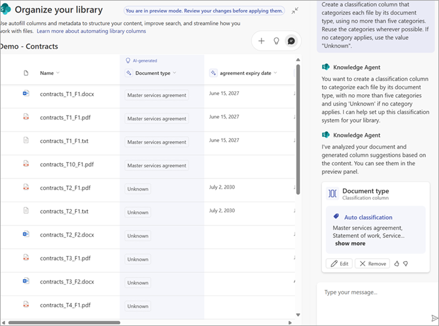Click the send message arrow icon

click(434, 318)
